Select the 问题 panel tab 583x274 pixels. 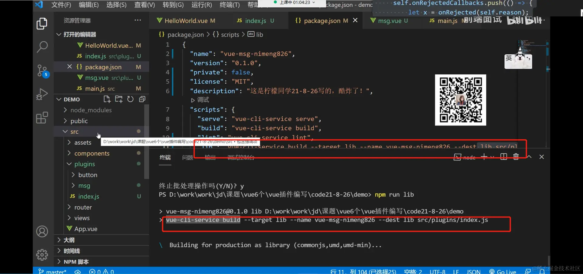[188, 157]
